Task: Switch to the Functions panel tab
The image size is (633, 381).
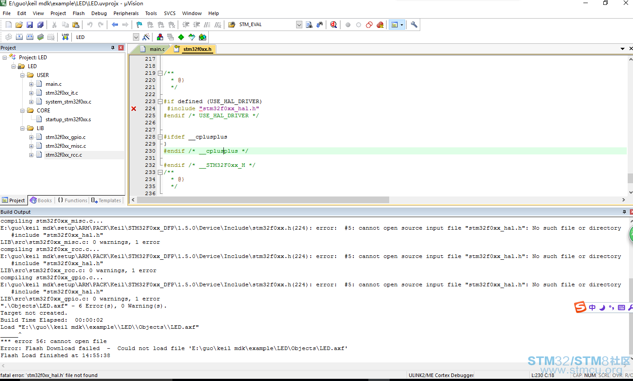Action: [73, 200]
